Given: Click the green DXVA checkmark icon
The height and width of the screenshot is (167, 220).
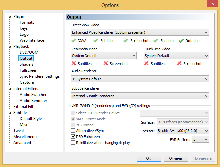Looking at the screenshot, I should [74, 41].
